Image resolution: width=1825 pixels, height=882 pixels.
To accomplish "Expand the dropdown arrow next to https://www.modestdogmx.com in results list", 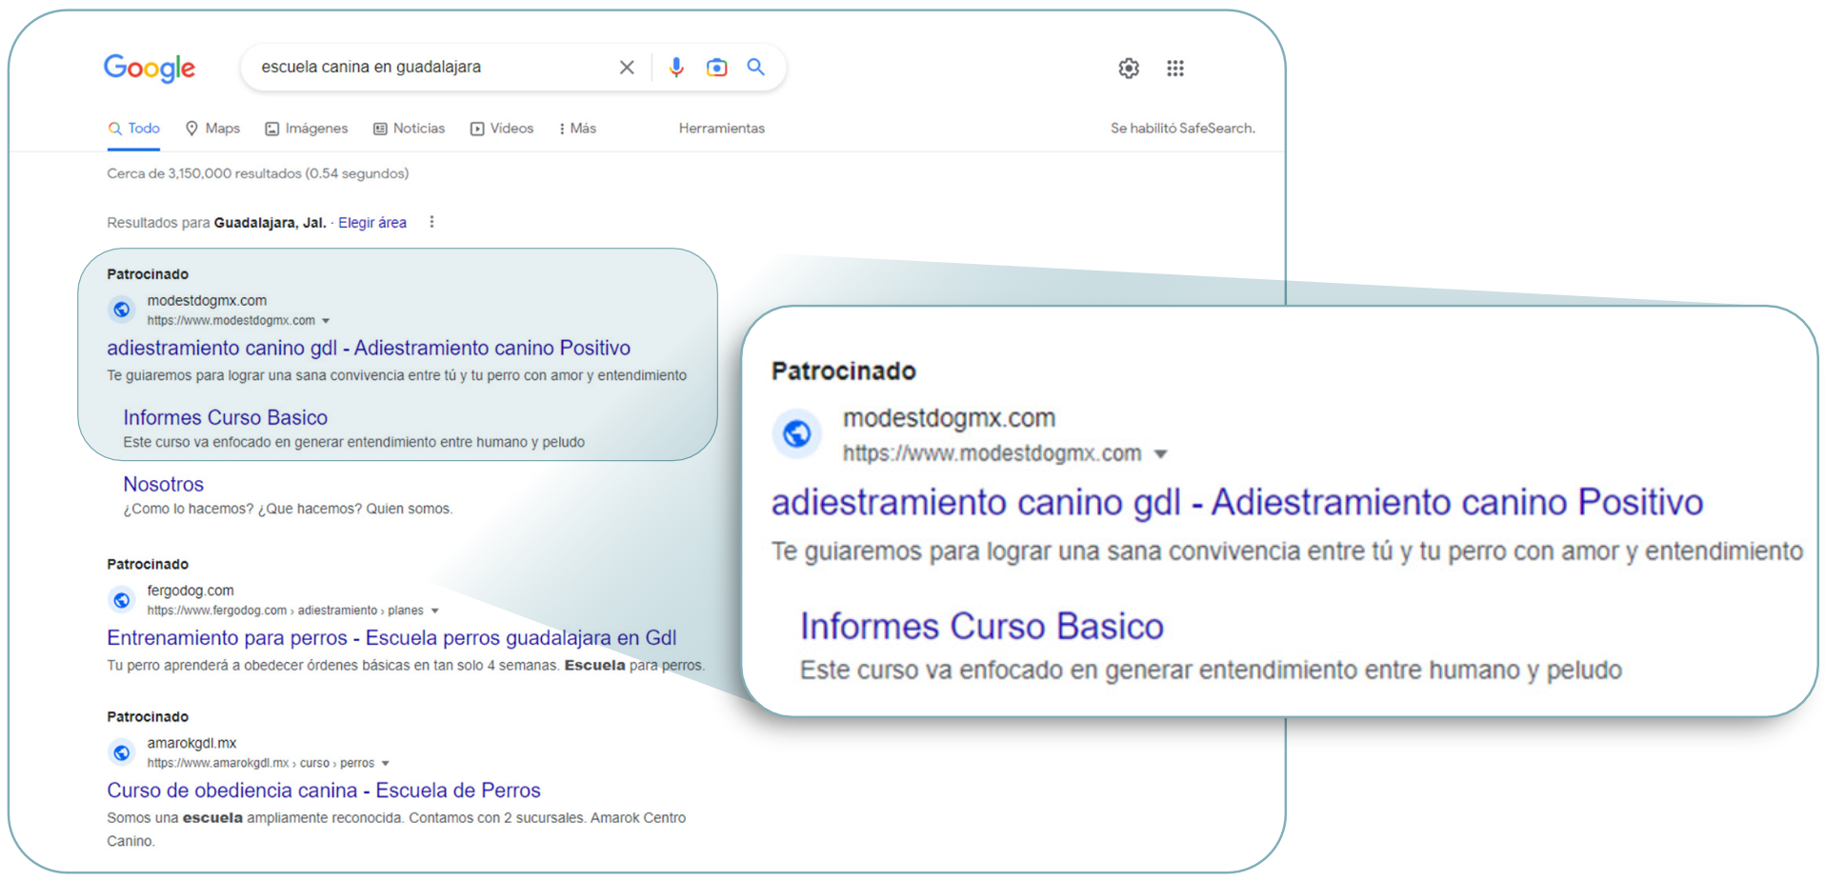I will point(326,321).
